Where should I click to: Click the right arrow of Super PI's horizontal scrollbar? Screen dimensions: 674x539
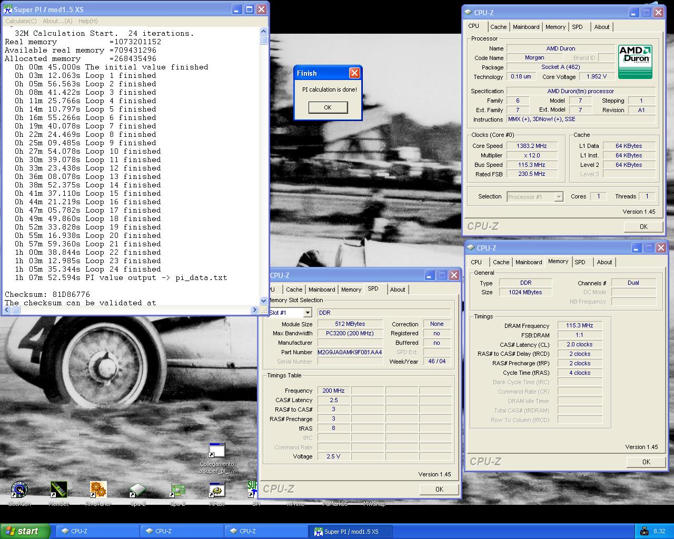coord(255,310)
